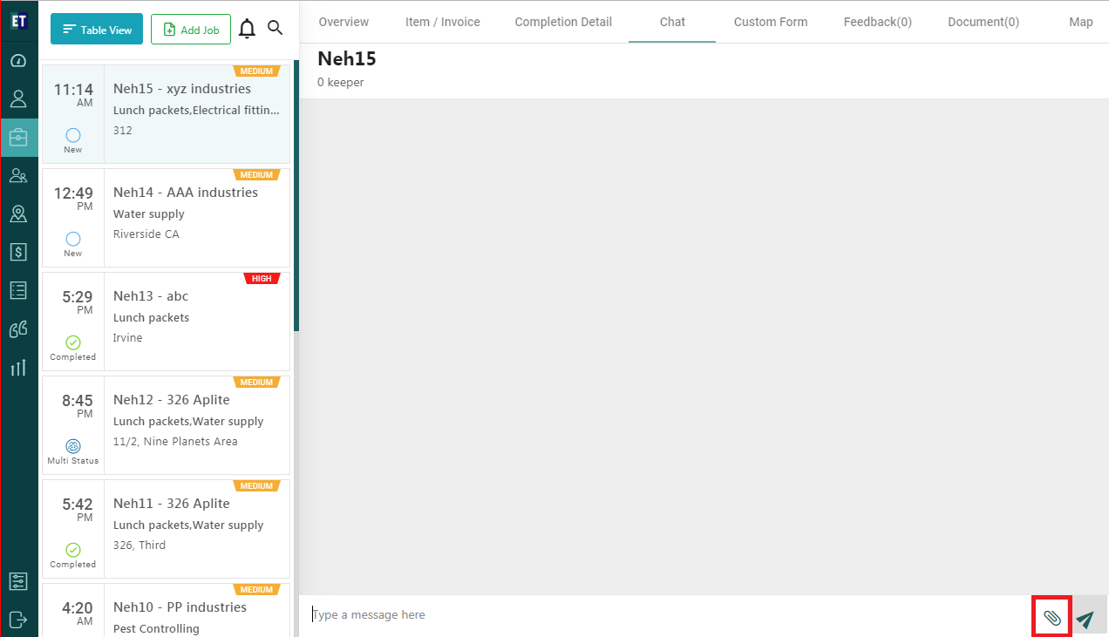The width and height of the screenshot is (1109, 637).
Task: Click the 'Type a message here' input
Action: tap(667, 615)
